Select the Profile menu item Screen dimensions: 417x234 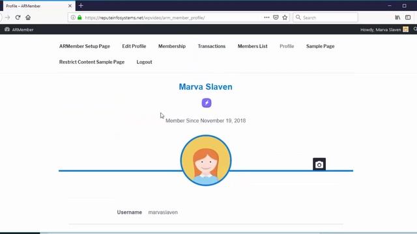click(287, 46)
